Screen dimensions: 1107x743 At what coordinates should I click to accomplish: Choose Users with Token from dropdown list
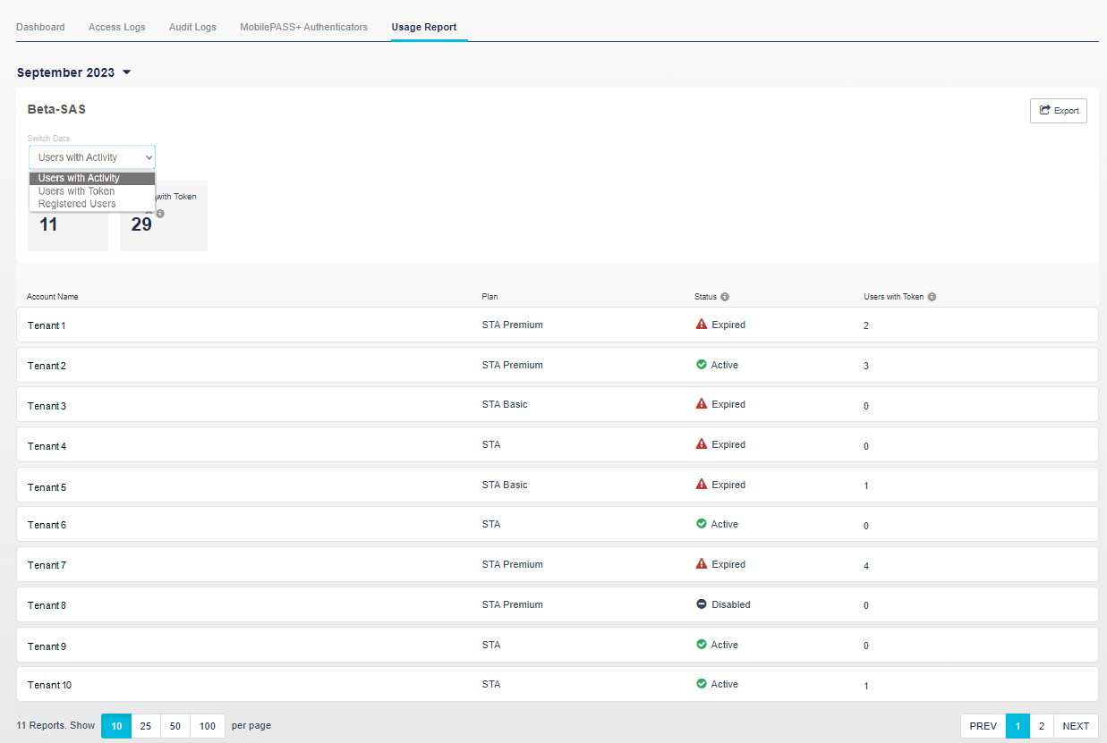77,191
